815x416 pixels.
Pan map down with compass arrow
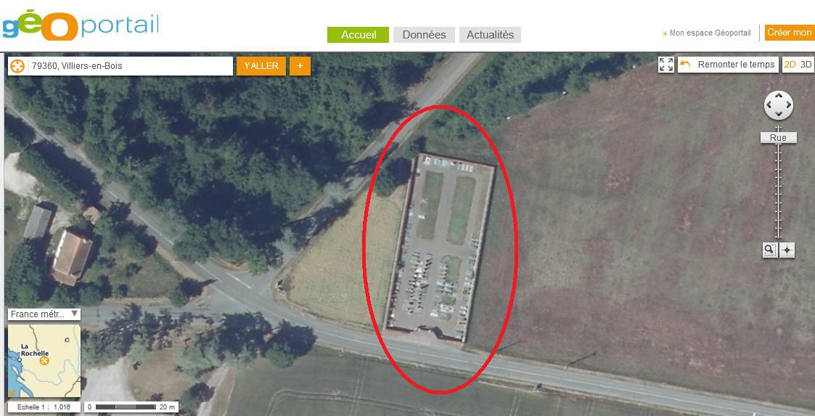(x=778, y=115)
